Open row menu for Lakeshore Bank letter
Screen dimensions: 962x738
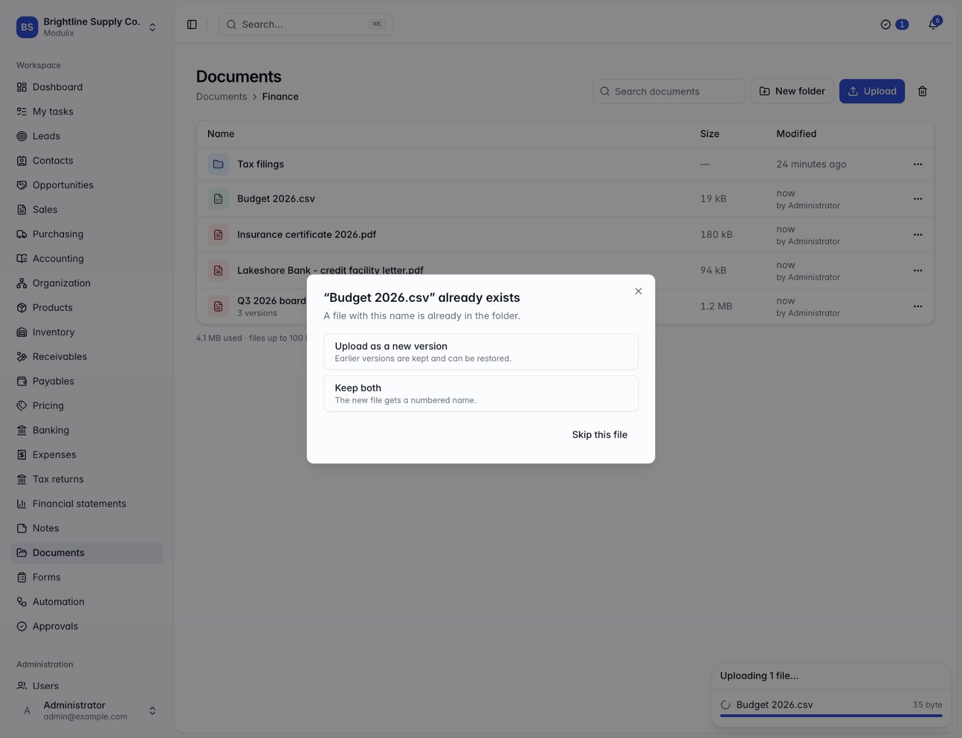pos(917,271)
